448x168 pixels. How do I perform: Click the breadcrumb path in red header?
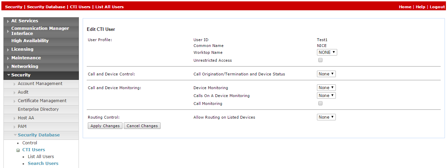tap(64, 7)
